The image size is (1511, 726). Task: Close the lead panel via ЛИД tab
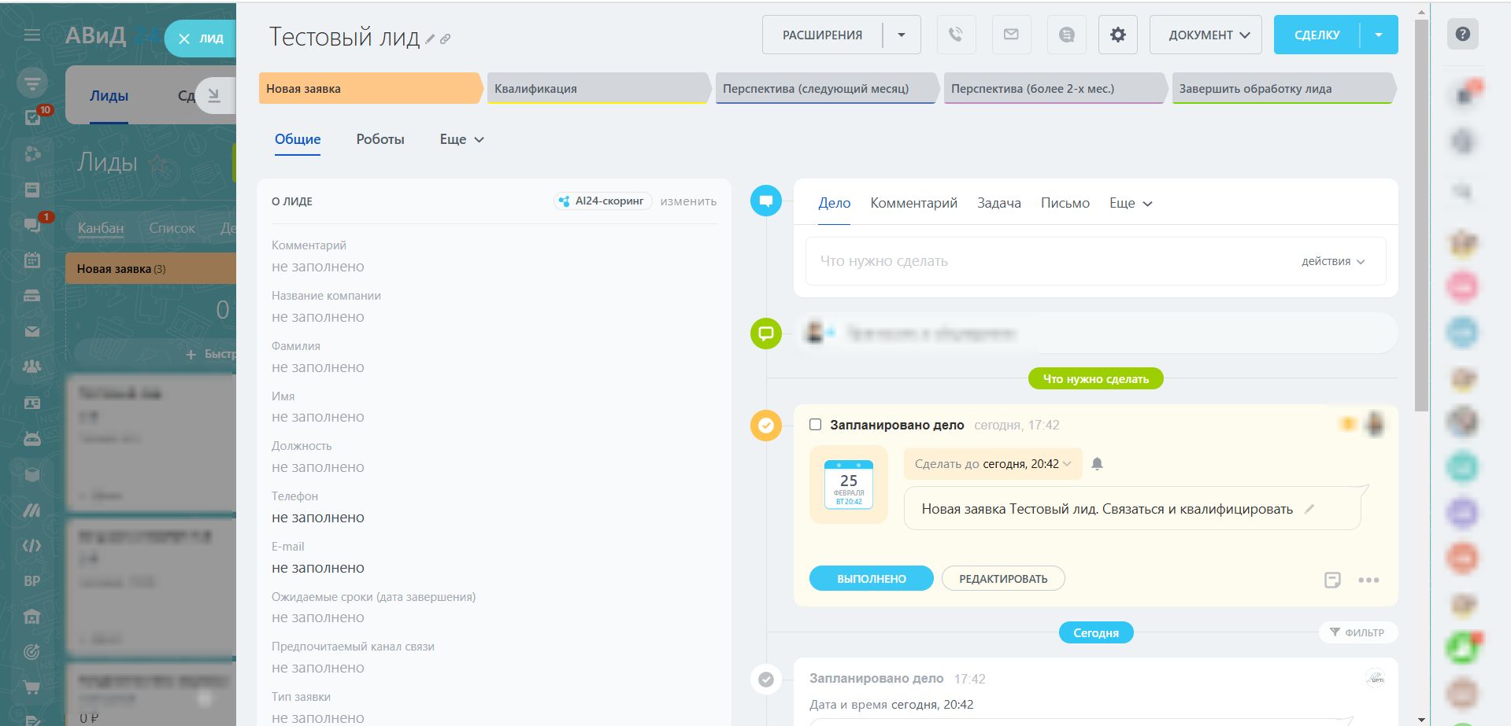(x=200, y=39)
